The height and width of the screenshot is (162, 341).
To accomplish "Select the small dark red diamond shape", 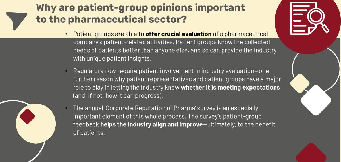I will click(27, 116).
